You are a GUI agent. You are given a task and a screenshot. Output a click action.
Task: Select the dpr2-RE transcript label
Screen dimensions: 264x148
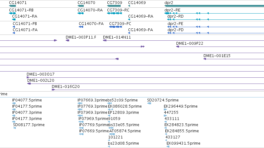tap(172, 10)
